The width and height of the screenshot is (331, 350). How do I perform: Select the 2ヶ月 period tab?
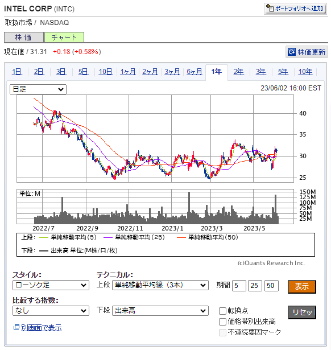pyautogui.click(x=150, y=72)
